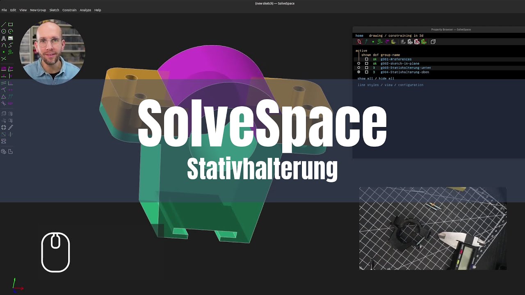Apply the distance or diameter constraint
This screenshot has height=295, width=525.
[4, 68]
